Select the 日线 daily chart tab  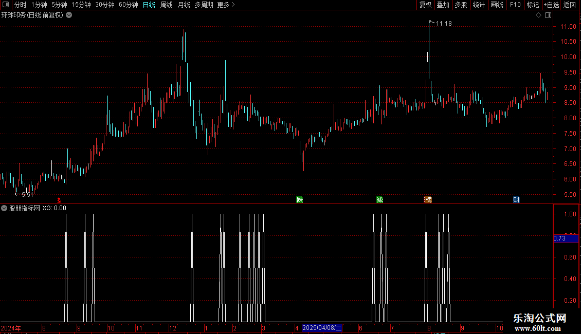coord(149,5)
